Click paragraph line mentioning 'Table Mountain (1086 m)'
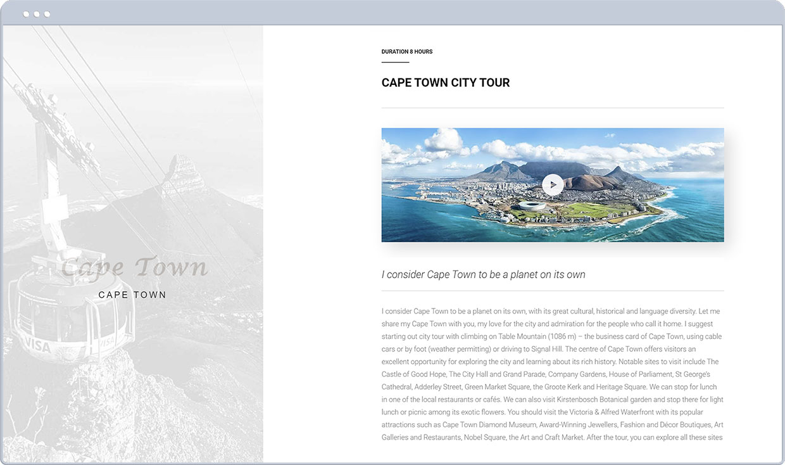Viewport: 785px width, 465px height. tap(552, 336)
